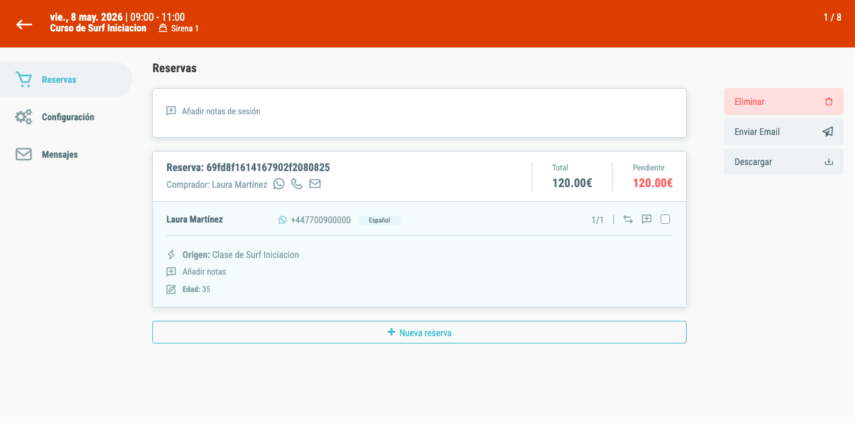Click the Mensajes envelope icon
This screenshot has width=855, height=423.
(24, 154)
